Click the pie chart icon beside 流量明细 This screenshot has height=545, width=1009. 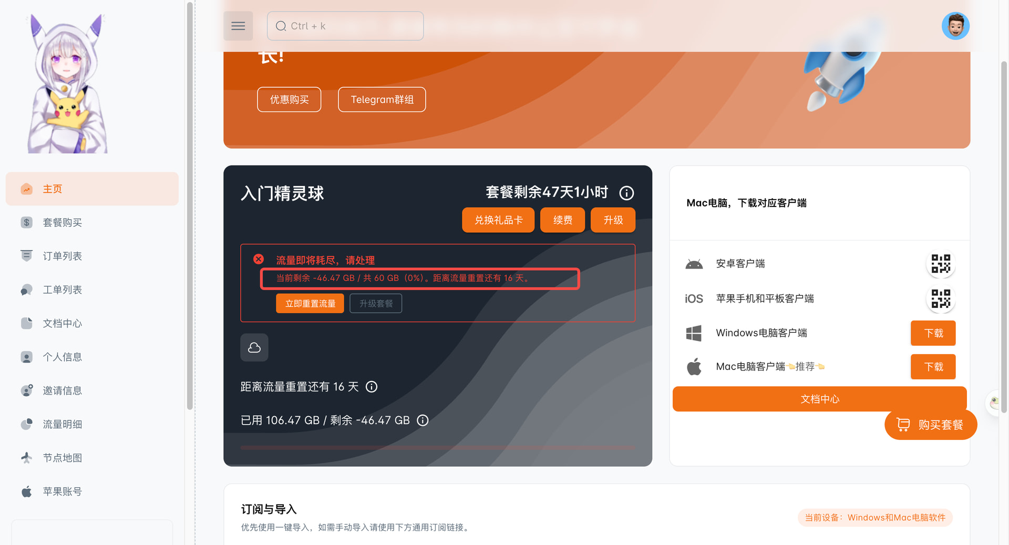coord(27,424)
